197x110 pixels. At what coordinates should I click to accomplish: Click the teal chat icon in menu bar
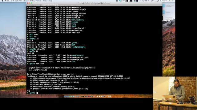120,1
